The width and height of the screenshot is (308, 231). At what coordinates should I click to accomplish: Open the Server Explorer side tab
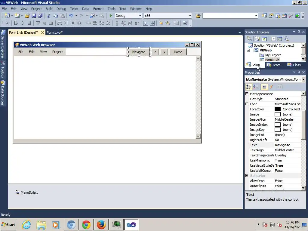(3, 44)
